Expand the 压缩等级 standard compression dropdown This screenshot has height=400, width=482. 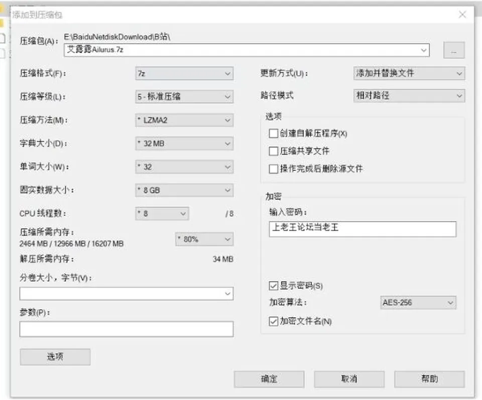(x=184, y=97)
